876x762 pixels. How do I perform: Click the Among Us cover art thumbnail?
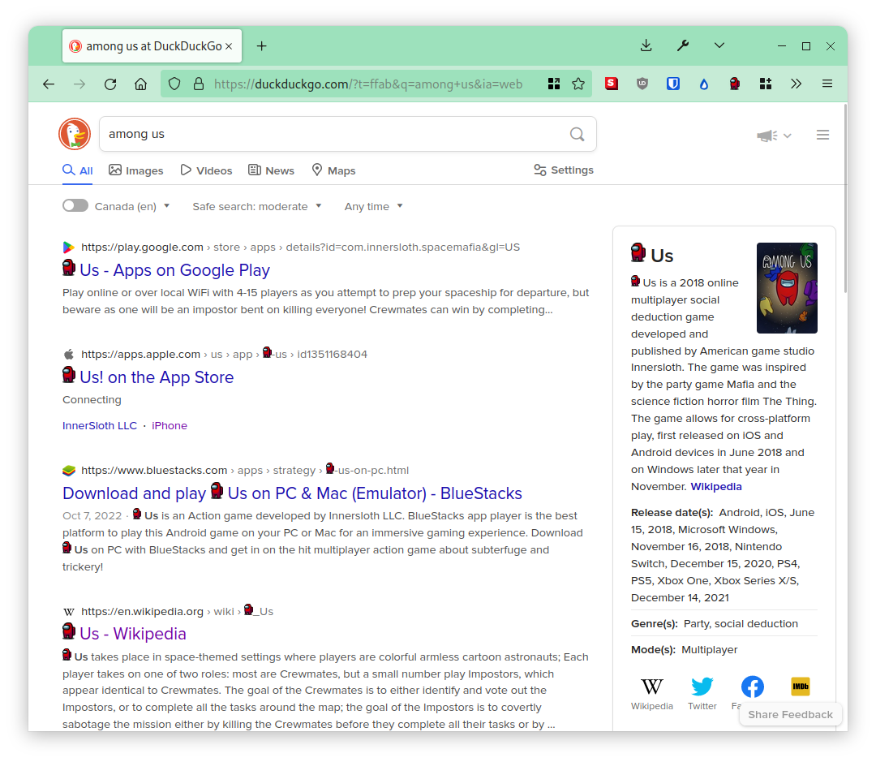tap(787, 288)
